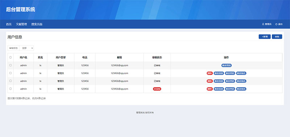Click the 管理员 user profile icon
This screenshot has height=137, width=290.
click(x=263, y=24)
